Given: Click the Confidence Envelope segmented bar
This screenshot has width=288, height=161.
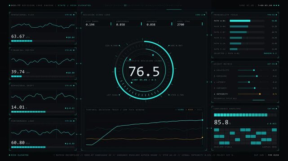Looking at the screenshot, I should click(x=245, y=115).
